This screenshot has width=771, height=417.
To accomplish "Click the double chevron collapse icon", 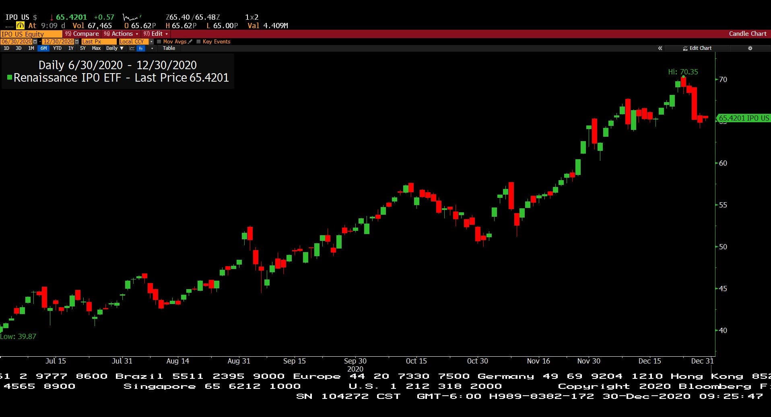I will pos(660,48).
